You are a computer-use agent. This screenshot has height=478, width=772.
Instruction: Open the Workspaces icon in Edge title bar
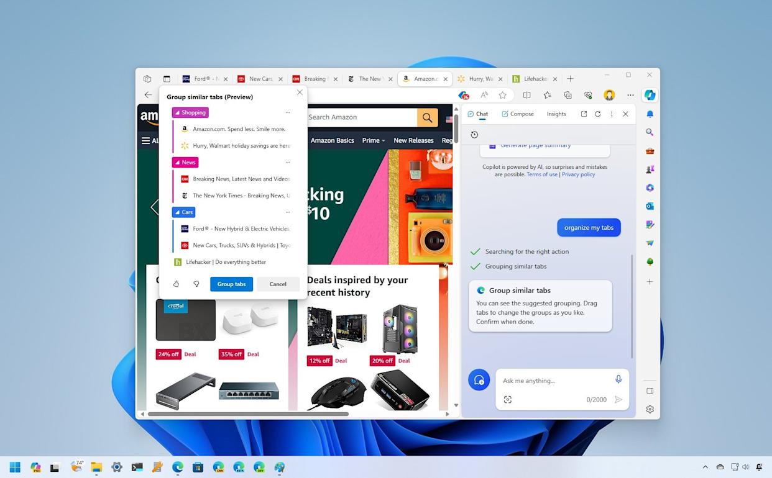click(x=147, y=79)
